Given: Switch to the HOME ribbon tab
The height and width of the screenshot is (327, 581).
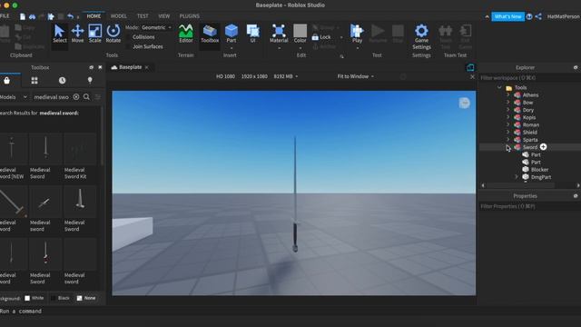Looking at the screenshot, I should (94, 16).
